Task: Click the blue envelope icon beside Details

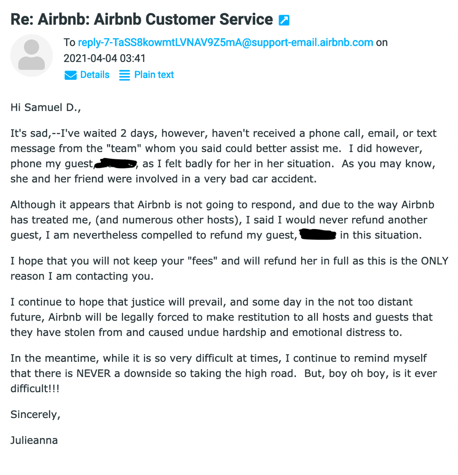Action: [70, 75]
